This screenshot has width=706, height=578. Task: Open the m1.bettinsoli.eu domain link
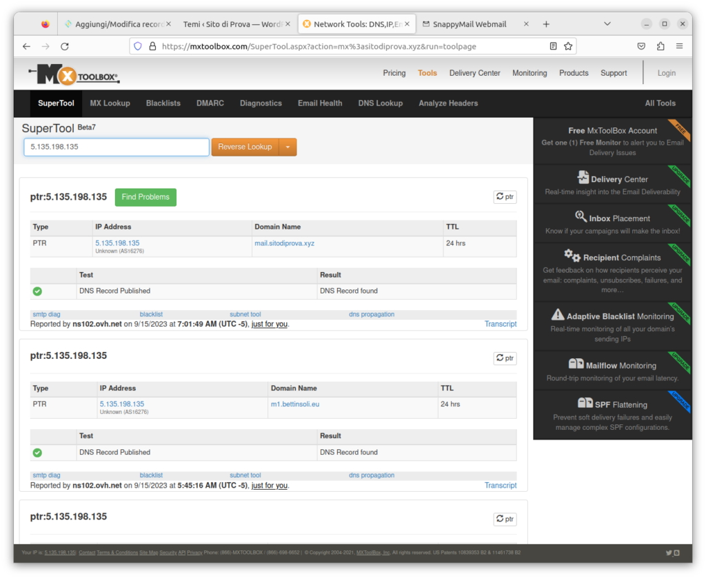pos(295,404)
